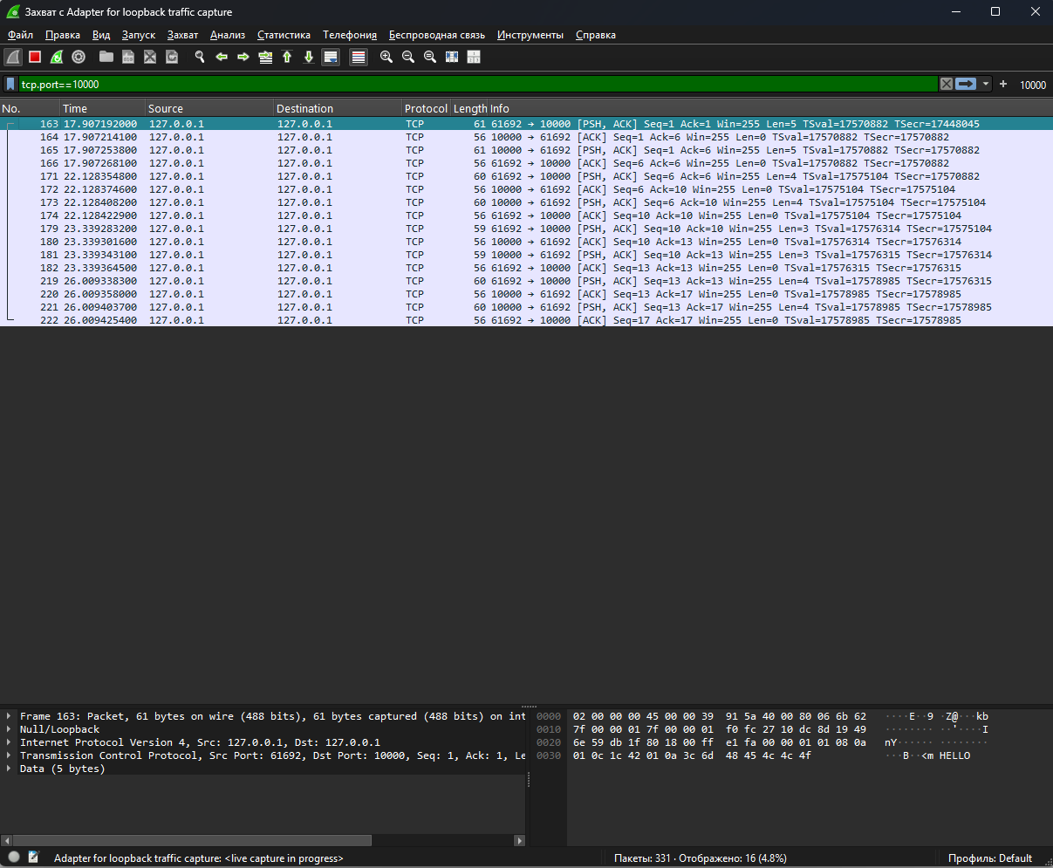Screen dimensions: 1053x868
Task: Open the display filter history dropdown
Action: click(986, 85)
